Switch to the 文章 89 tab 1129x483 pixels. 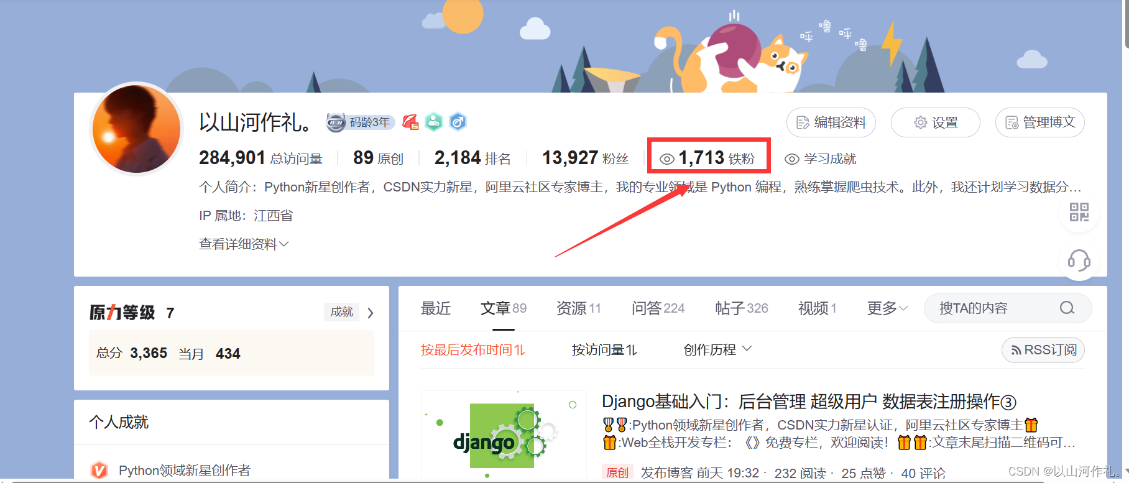[x=504, y=308]
